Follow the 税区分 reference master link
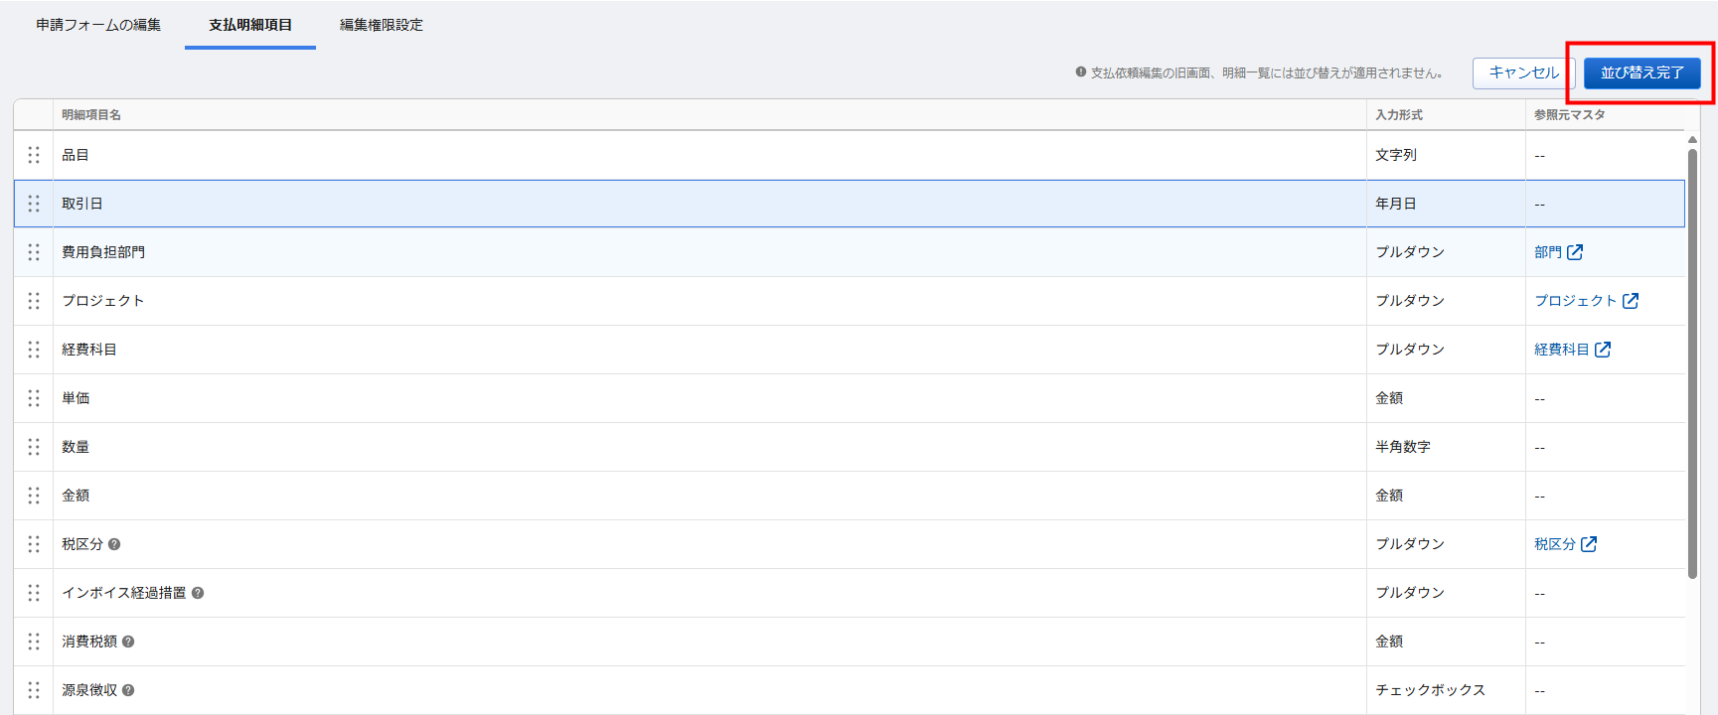The height and width of the screenshot is (715, 1718). click(1555, 544)
